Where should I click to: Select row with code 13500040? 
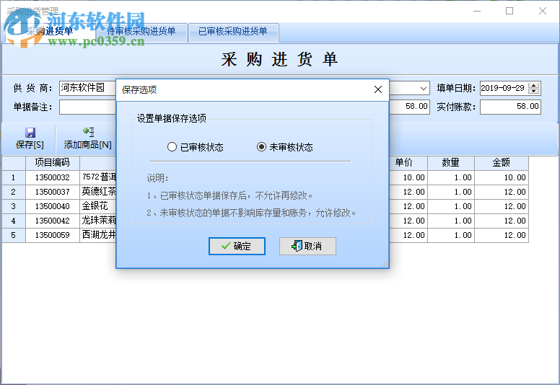point(53,206)
